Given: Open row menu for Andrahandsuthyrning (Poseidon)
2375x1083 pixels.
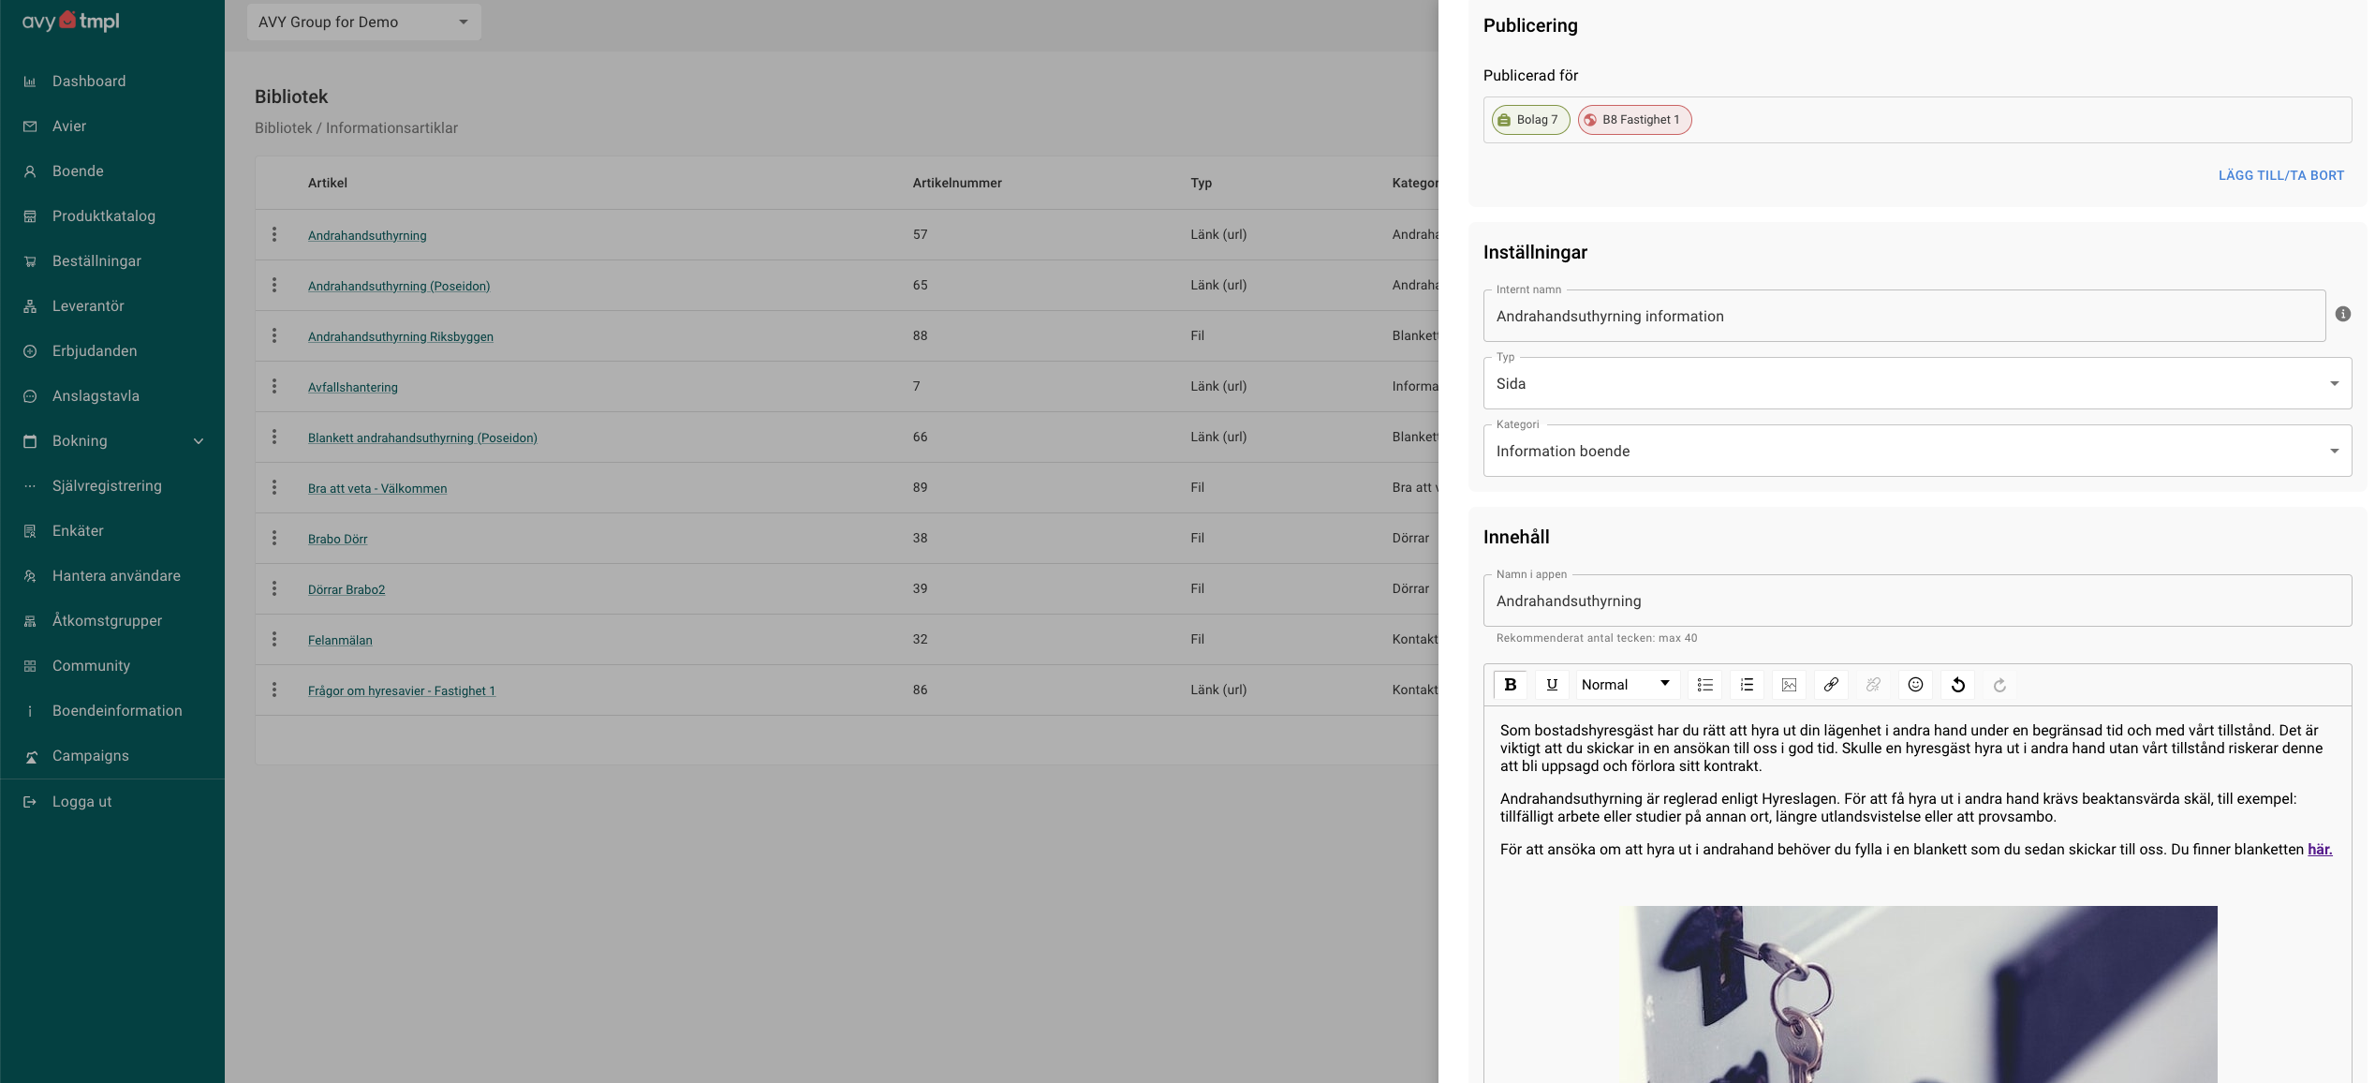Looking at the screenshot, I should coord(274,285).
